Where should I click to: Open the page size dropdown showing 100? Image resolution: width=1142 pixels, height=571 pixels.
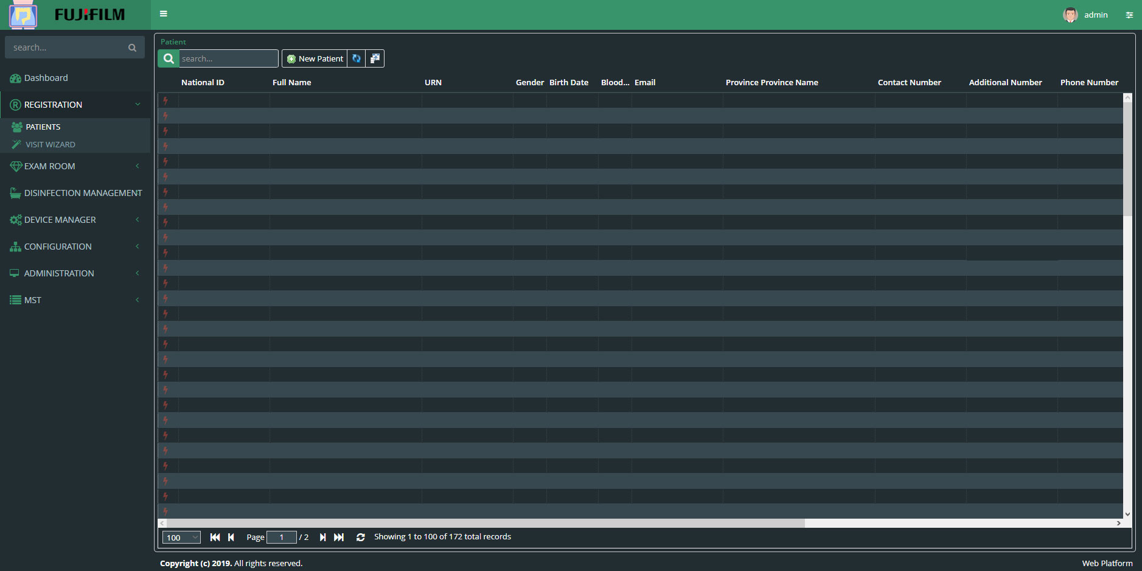pyautogui.click(x=181, y=538)
